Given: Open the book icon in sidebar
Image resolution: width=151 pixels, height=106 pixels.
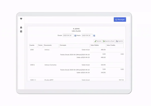Looking at the screenshot, I should coord(21,32).
